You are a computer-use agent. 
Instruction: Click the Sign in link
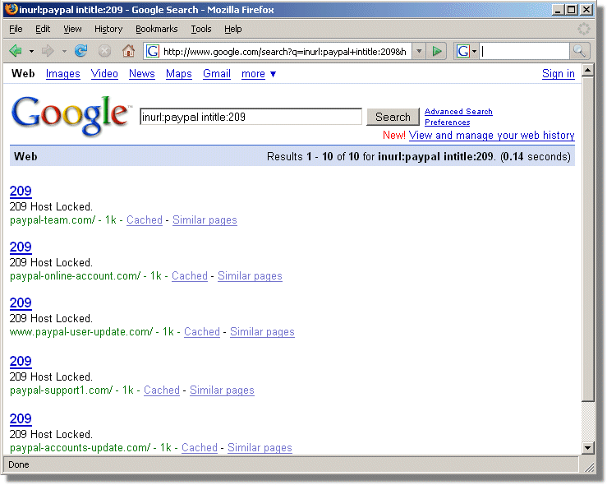(x=559, y=74)
